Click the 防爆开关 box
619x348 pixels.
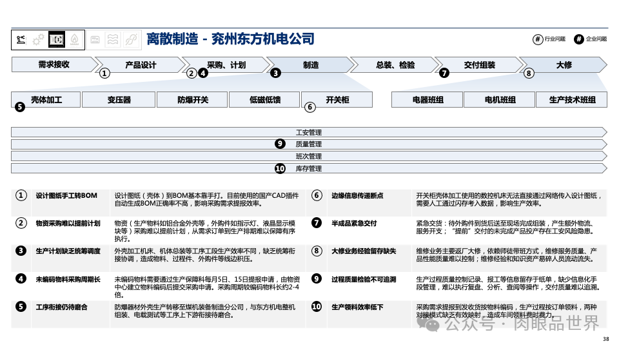pyautogui.click(x=192, y=99)
